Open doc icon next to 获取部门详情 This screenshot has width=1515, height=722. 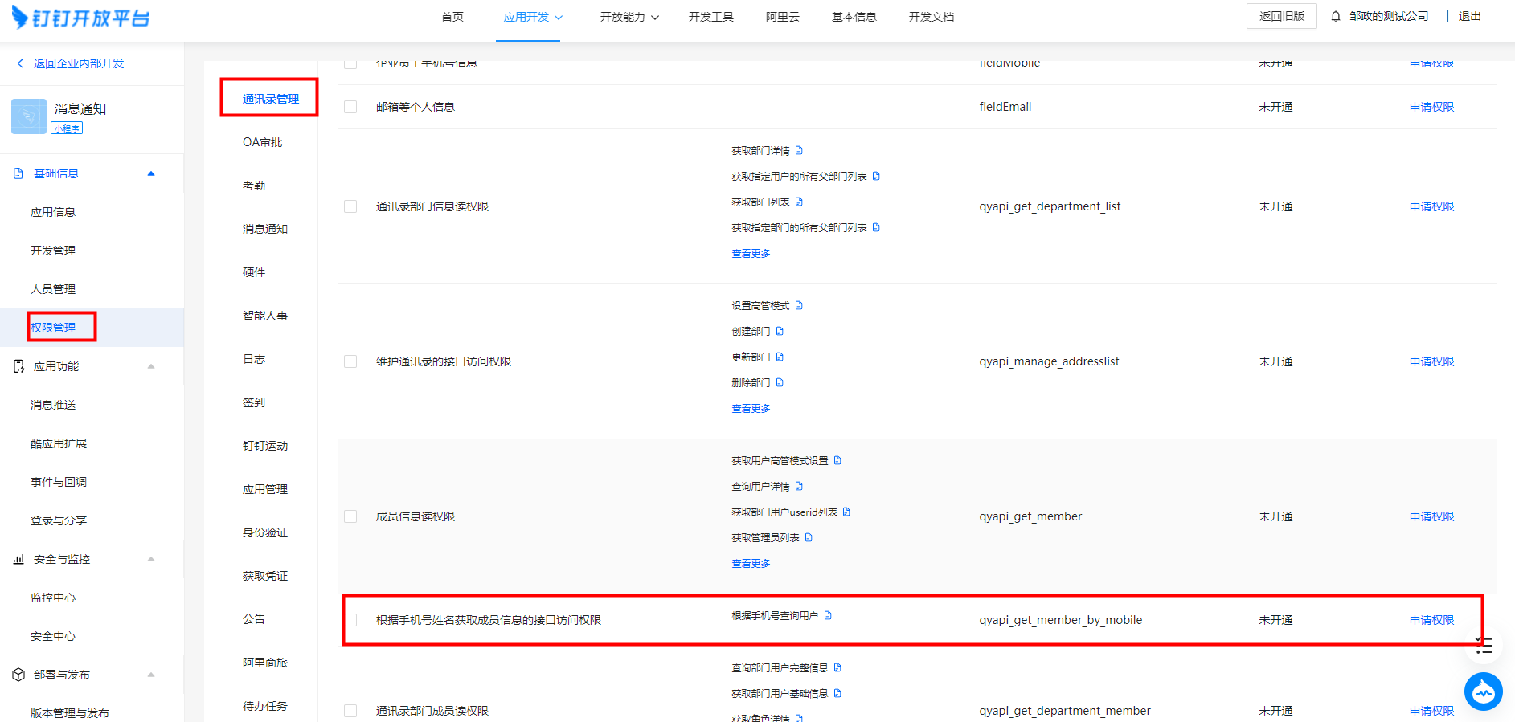(x=799, y=150)
